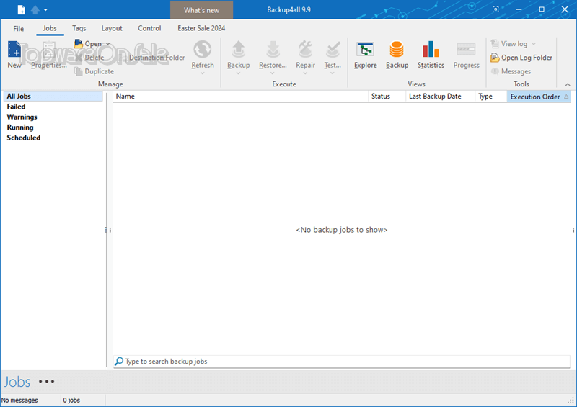Switch to Explore view
Viewport: 577px width, 407px height.
(366, 55)
